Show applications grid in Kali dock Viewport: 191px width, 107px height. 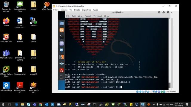tap(62, 77)
